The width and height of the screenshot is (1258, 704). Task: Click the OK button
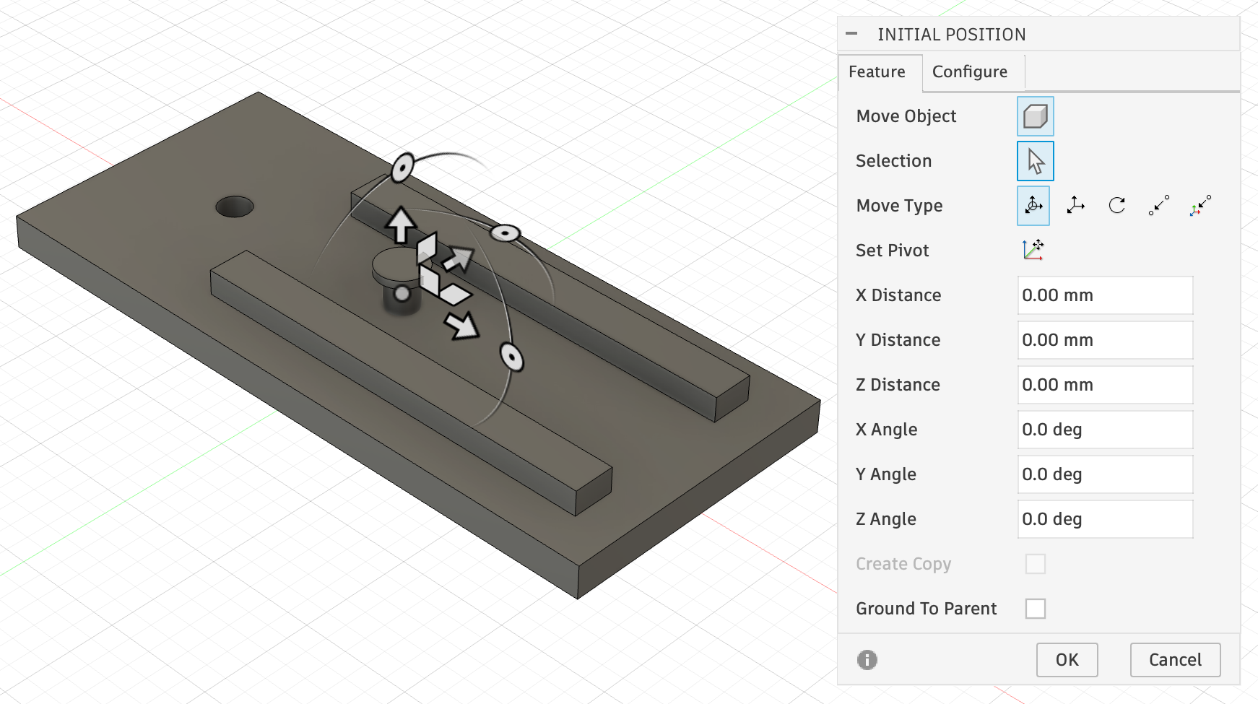[1067, 660]
